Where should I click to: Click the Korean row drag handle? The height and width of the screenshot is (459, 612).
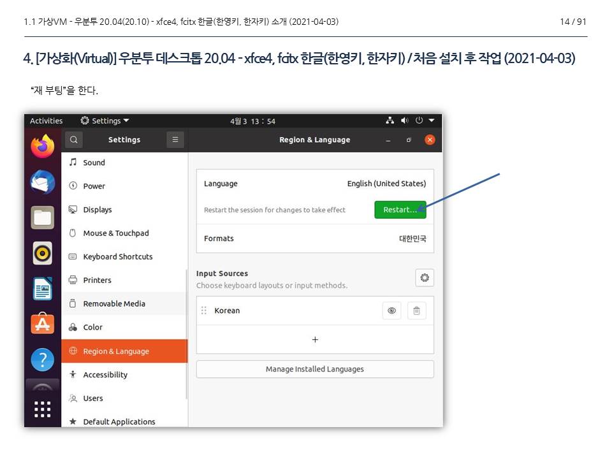tap(204, 310)
